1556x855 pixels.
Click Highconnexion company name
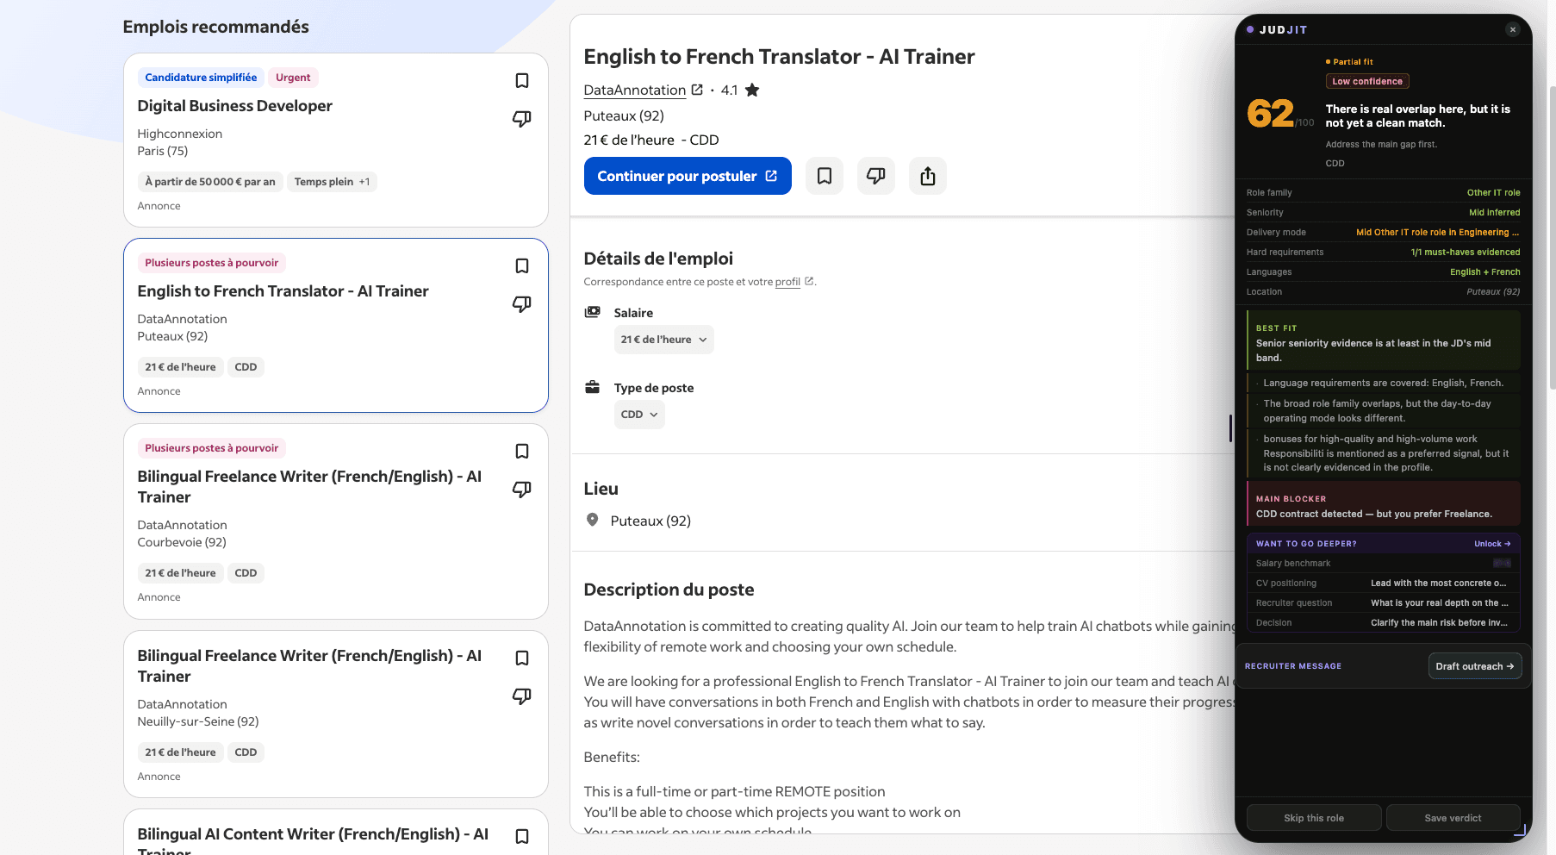pos(180,134)
